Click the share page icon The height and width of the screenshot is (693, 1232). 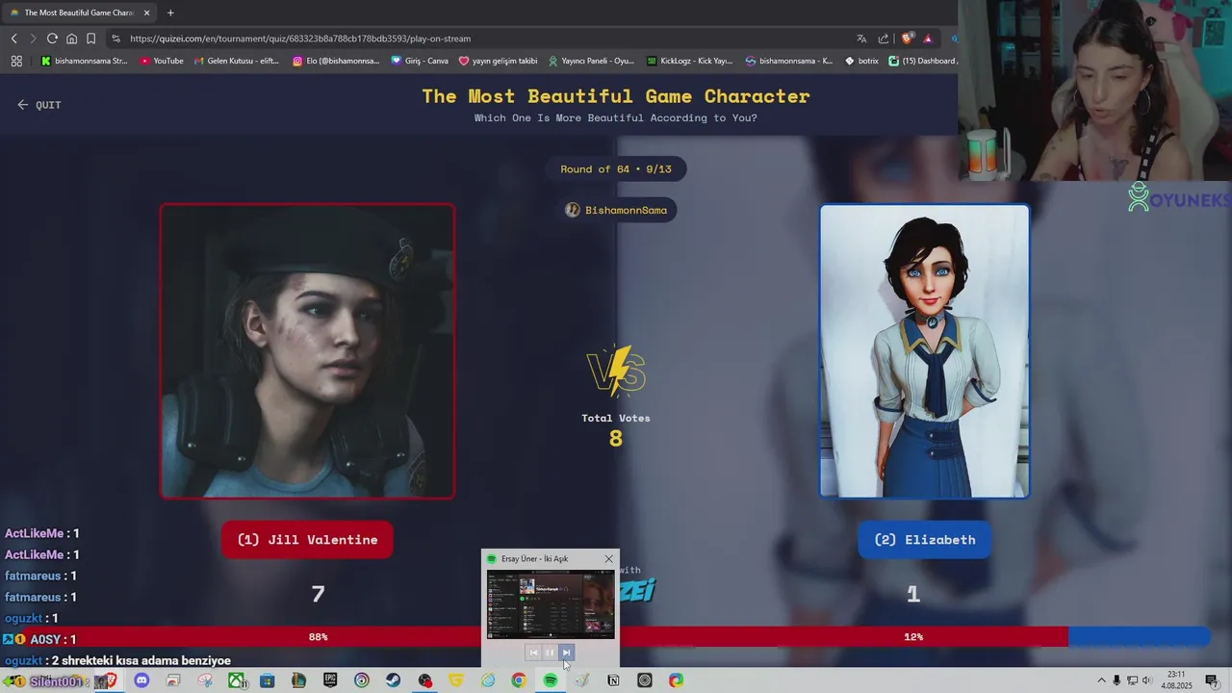coord(884,38)
